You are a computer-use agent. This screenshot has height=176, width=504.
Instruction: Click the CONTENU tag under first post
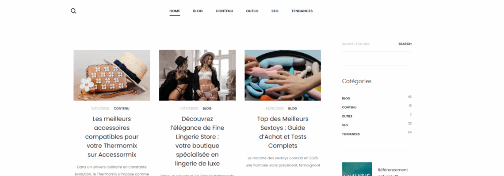(x=122, y=109)
